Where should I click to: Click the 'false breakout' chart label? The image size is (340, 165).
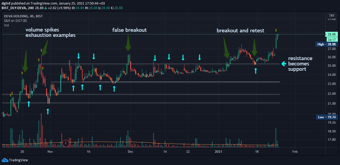coord(129,30)
